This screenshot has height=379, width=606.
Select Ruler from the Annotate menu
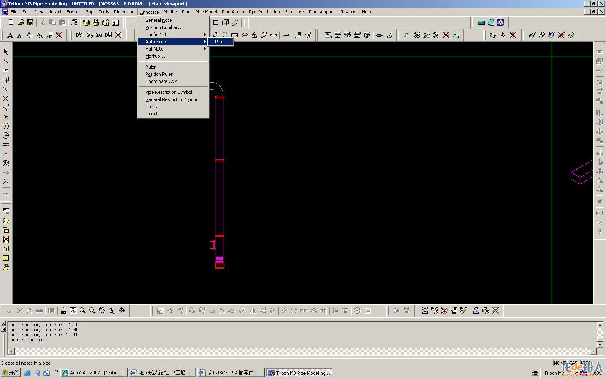pyautogui.click(x=173, y=67)
